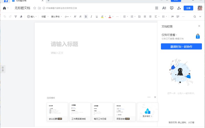Expand bulleted list style dropdown arrow
Viewport: 205px width, 128px height.
click(127, 17)
